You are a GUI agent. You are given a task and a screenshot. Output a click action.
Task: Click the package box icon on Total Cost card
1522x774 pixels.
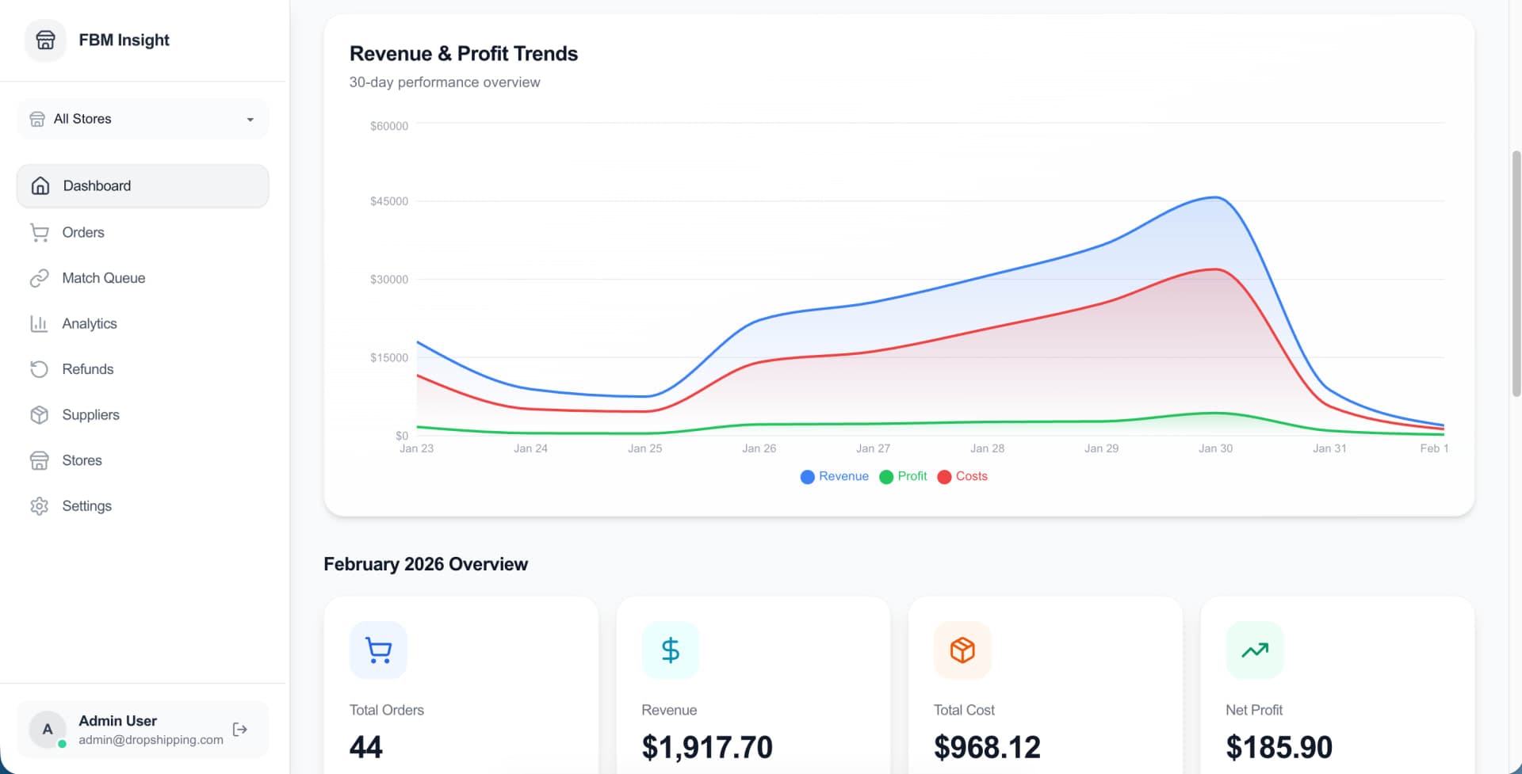coord(962,650)
